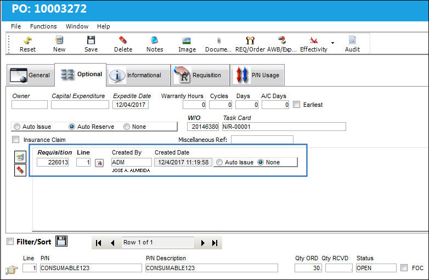Viewport: 429px width, 280px height.
Task: Click the Warranty Hours field
Action: (194, 105)
